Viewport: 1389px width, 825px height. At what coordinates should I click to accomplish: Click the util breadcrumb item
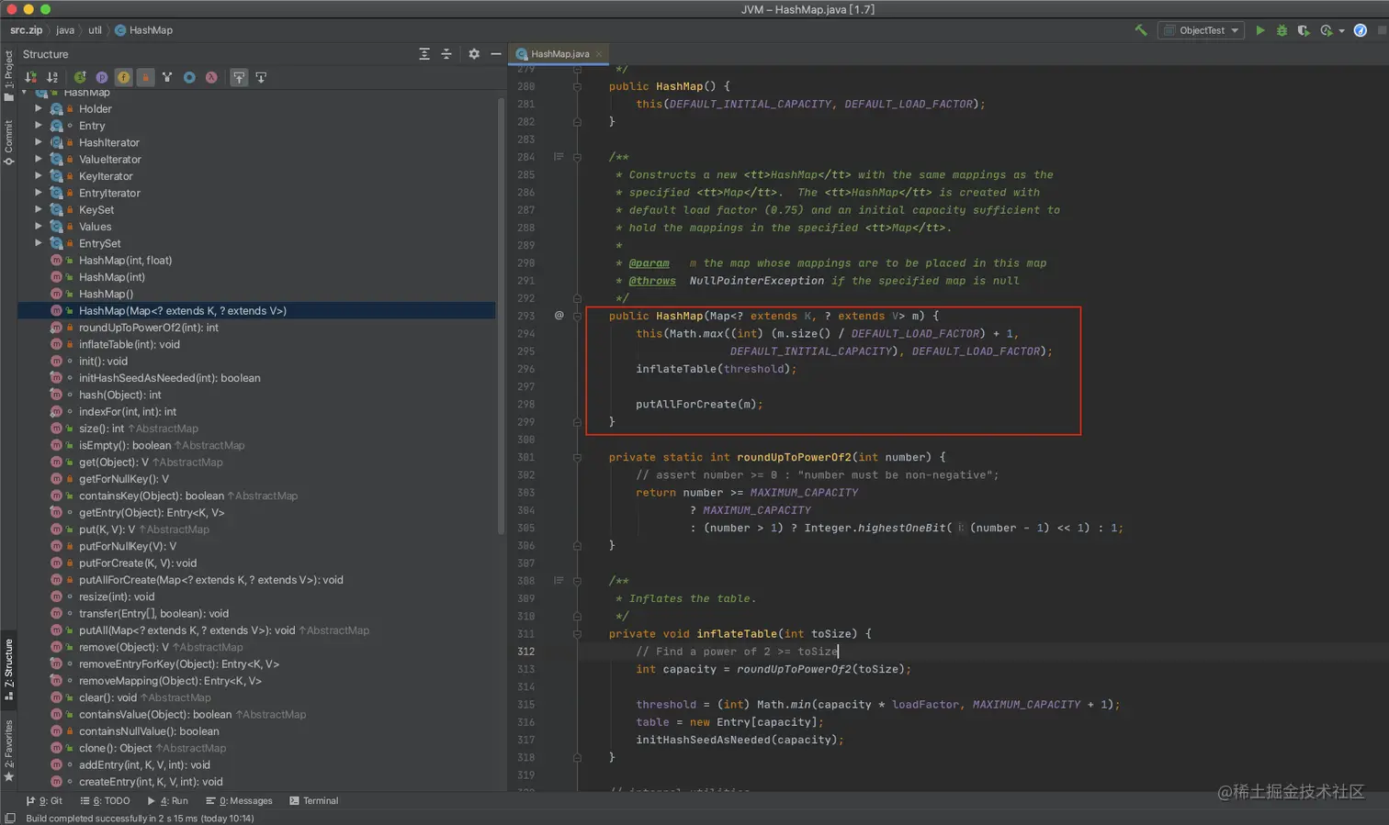pos(95,30)
